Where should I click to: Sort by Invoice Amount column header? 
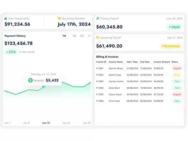[162, 62]
